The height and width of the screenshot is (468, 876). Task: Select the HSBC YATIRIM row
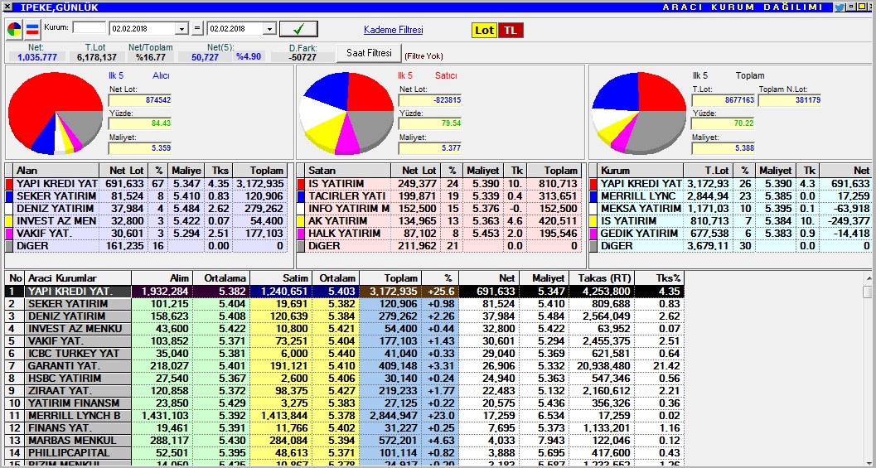pos(344,378)
